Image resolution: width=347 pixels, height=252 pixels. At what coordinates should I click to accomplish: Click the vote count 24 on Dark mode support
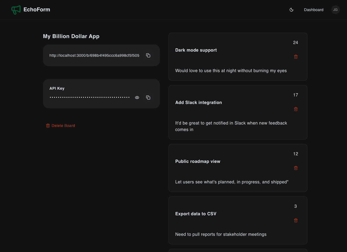pyautogui.click(x=295, y=42)
